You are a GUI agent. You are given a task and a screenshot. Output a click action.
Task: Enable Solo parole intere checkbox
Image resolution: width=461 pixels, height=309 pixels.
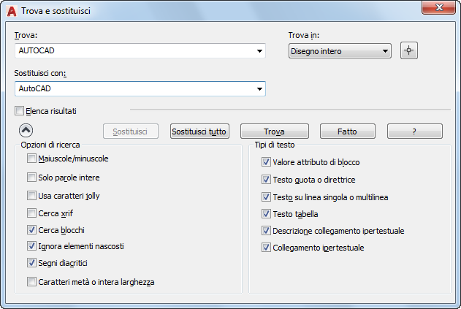(31, 178)
